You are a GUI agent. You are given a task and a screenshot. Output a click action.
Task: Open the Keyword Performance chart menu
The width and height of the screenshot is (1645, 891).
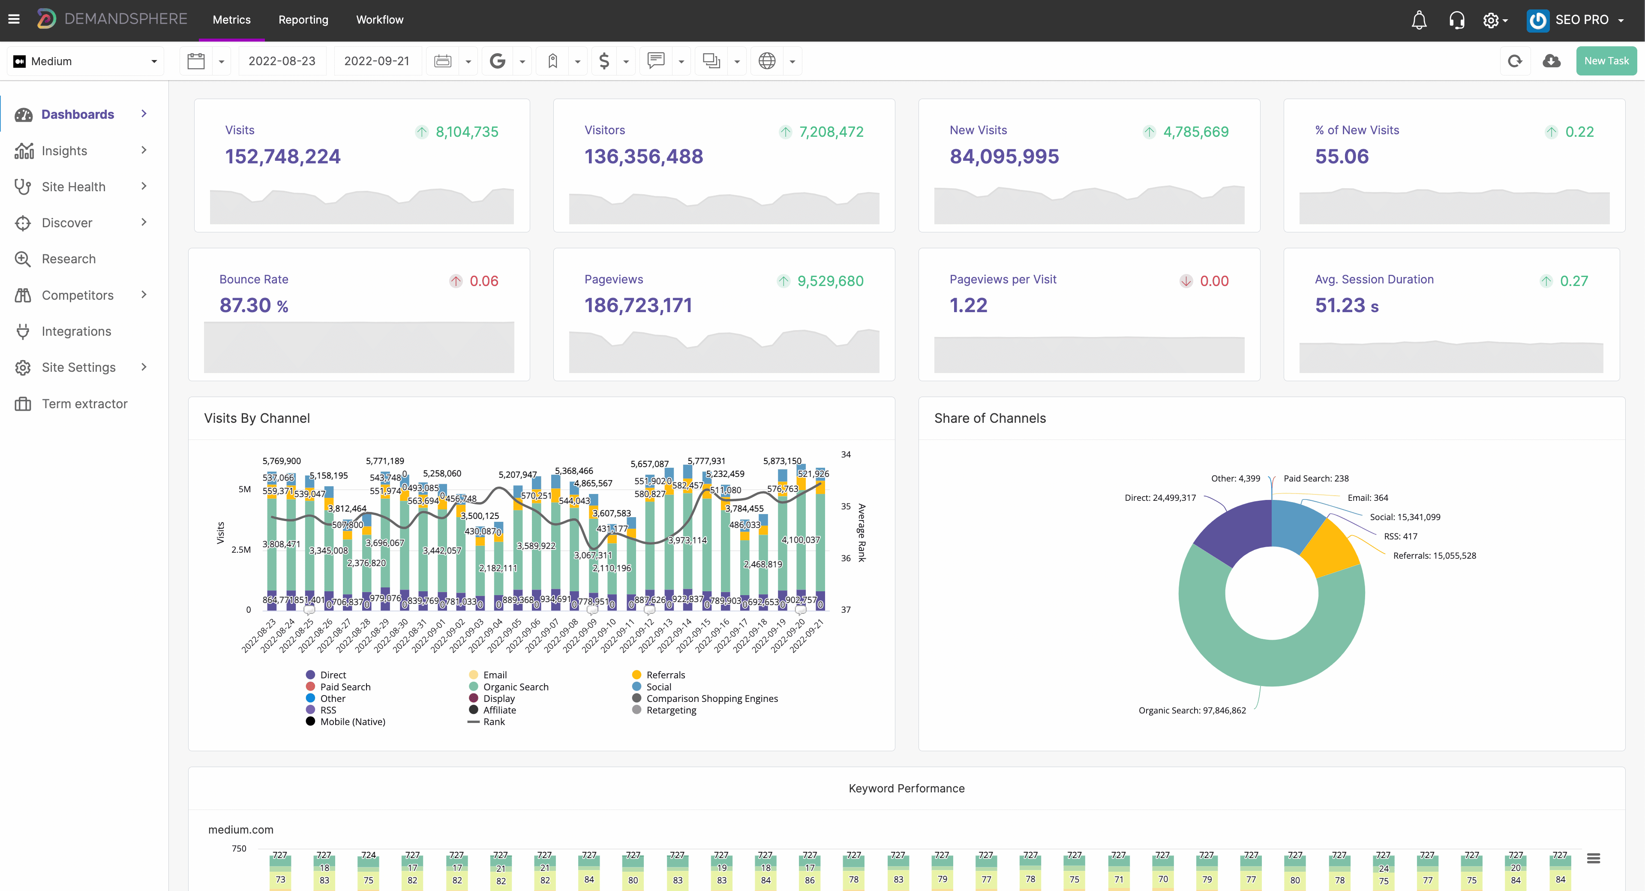click(1593, 858)
